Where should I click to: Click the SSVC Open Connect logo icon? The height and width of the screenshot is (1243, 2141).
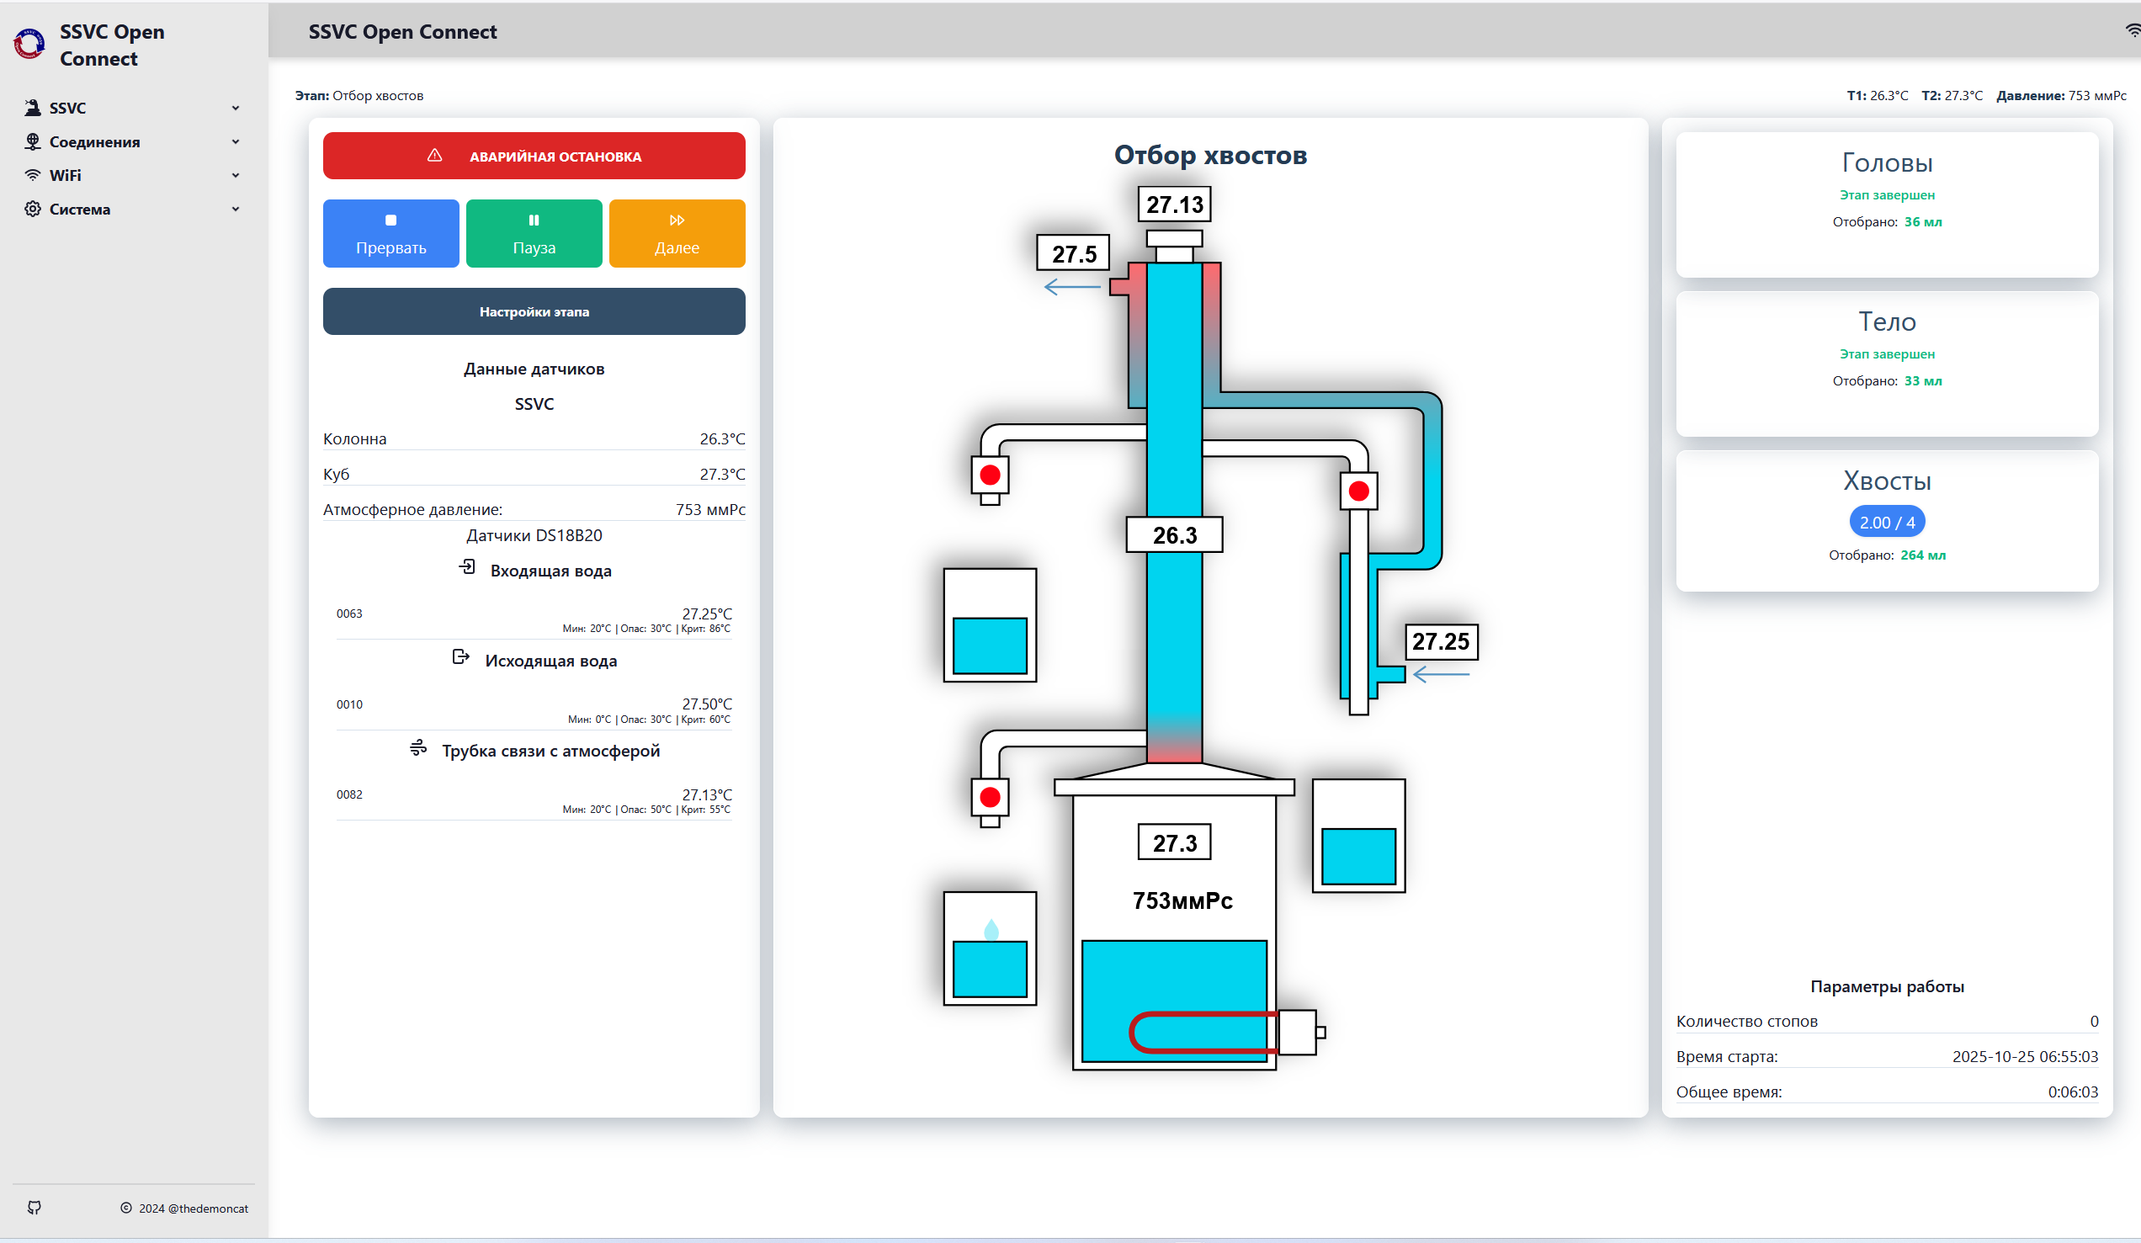(29, 43)
